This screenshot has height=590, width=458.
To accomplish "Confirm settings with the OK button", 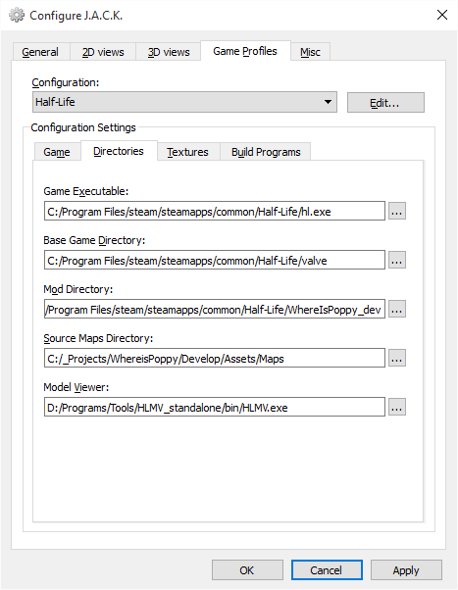I will coord(247,570).
